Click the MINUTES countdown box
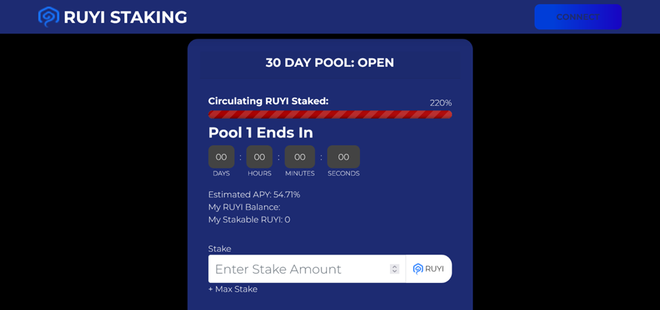This screenshot has height=310, width=660. pyautogui.click(x=300, y=157)
